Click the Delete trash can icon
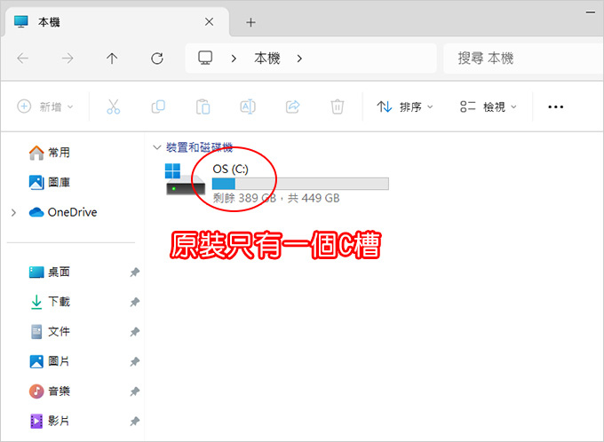Viewport: 604px width, 442px height. [x=337, y=107]
